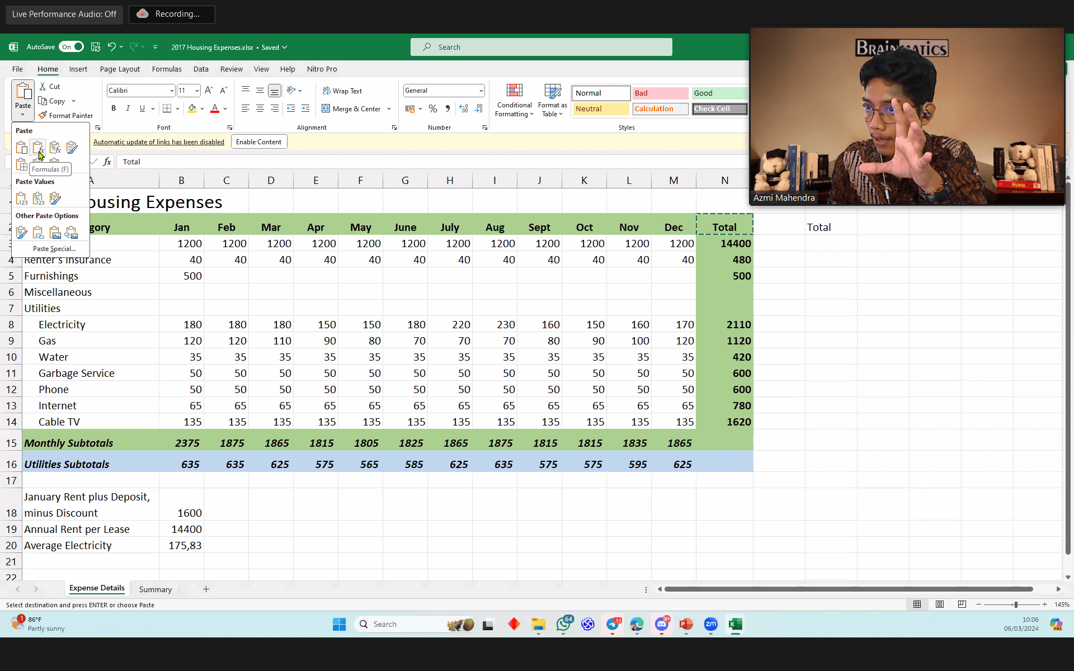Toggle Wrap Text formatting
This screenshot has height=671, width=1074.
[342, 91]
